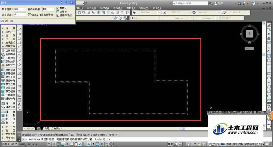
Task: Select the 任意梯段 tool
Action: 8,58
